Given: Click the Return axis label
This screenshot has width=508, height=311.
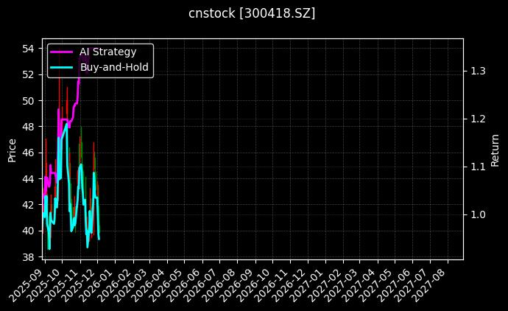Looking at the screenshot, I should 495,149.
